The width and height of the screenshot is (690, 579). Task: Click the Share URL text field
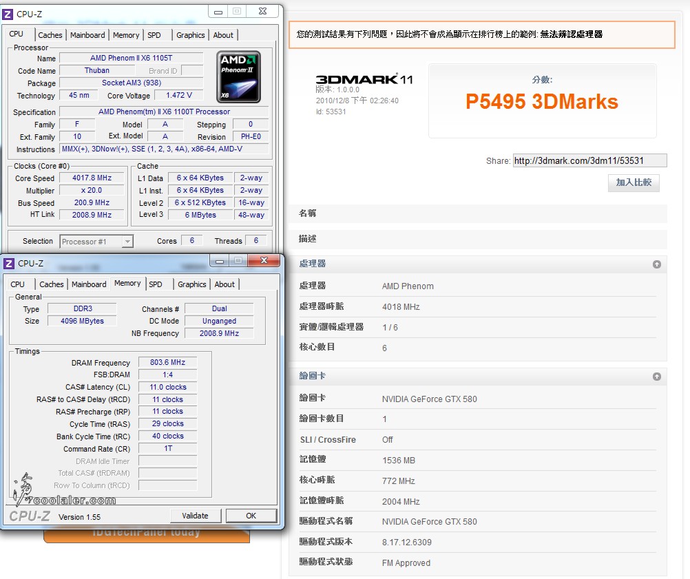point(589,161)
